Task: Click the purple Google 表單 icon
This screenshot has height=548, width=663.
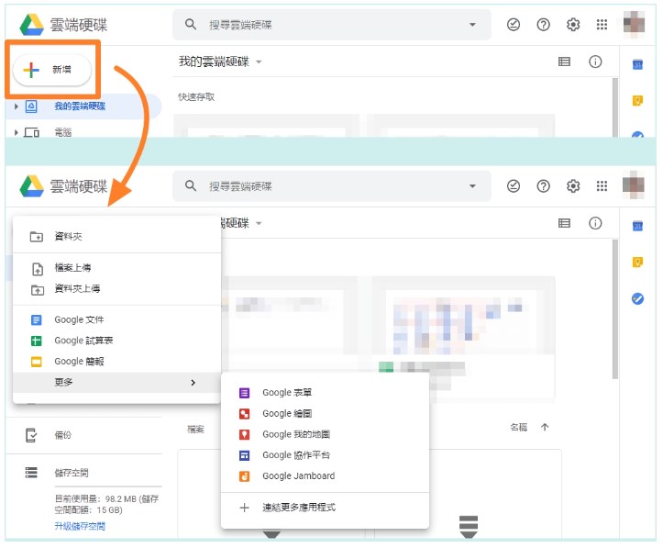Action: point(244,393)
